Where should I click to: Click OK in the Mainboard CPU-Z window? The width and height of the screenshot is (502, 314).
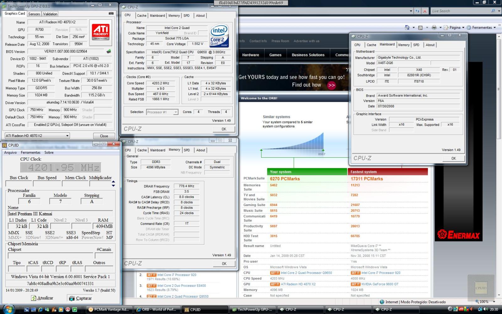454,158
